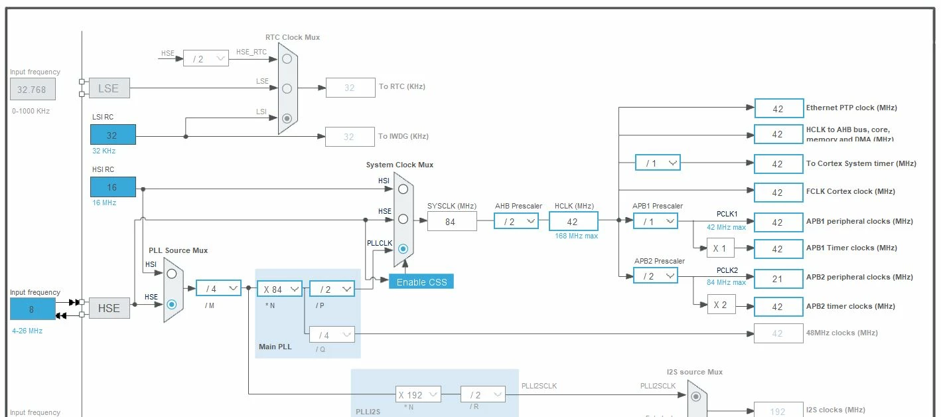Select HSE_RTC input on RTC Clock Mux
The width and height of the screenshot is (941, 417).
(x=287, y=58)
